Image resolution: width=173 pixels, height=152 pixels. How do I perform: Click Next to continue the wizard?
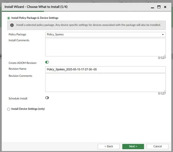[x=133, y=146]
